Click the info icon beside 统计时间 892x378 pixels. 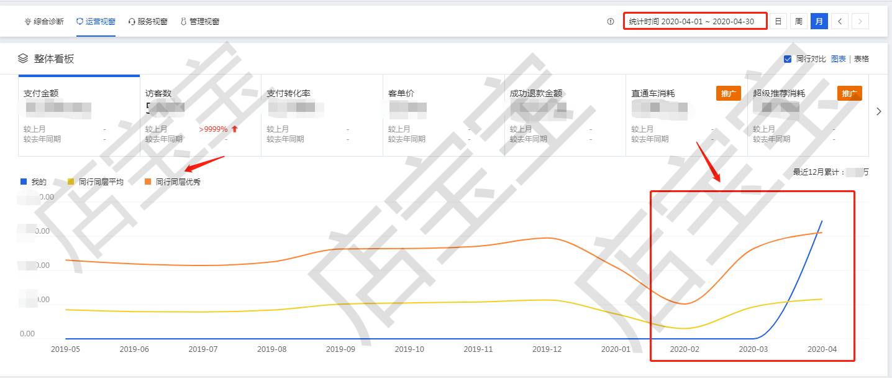pyautogui.click(x=611, y=22)
